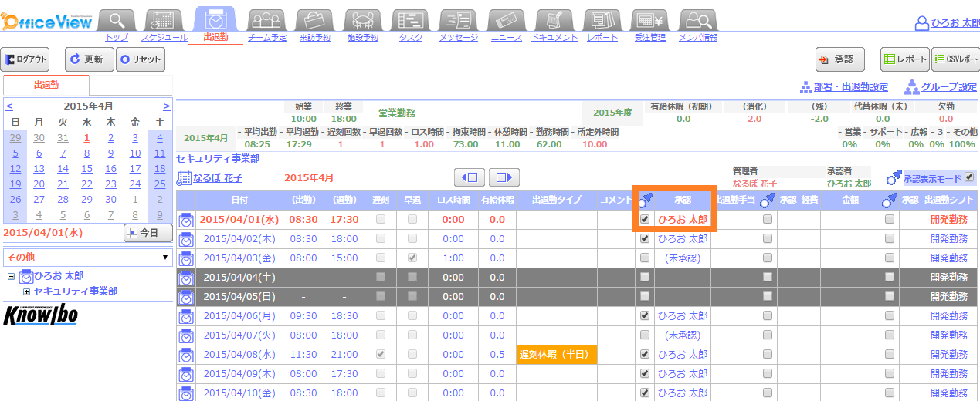Collapse the ひろお 太郎 tree node
This screenshot has width=980, height=401.
[11, 276]
